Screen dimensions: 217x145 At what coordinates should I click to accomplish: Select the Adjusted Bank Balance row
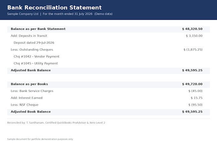click(108, 71)
